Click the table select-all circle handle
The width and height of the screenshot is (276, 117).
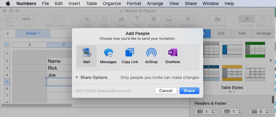[x=7, y=45]
